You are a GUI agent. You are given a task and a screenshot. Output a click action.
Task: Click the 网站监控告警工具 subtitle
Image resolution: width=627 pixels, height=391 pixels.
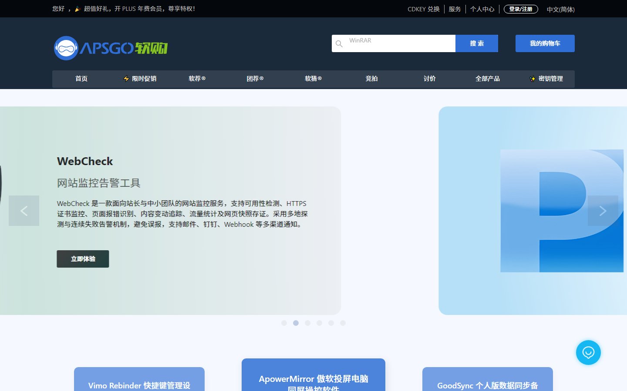99,183
